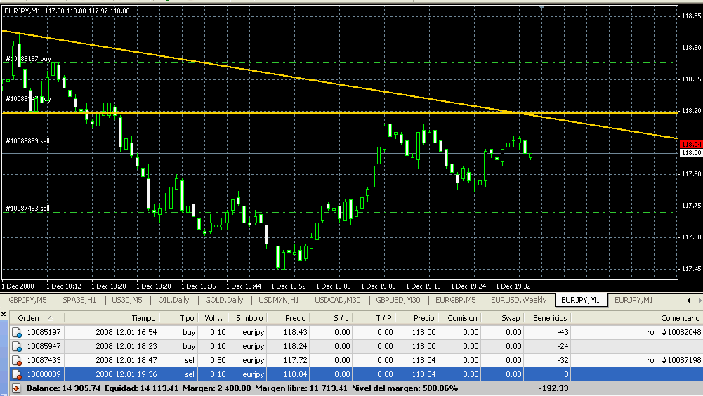Viewport: 703px width, 396px height.
Task: Click the chart shift triangle marker at top
Action: click(541, 8)
